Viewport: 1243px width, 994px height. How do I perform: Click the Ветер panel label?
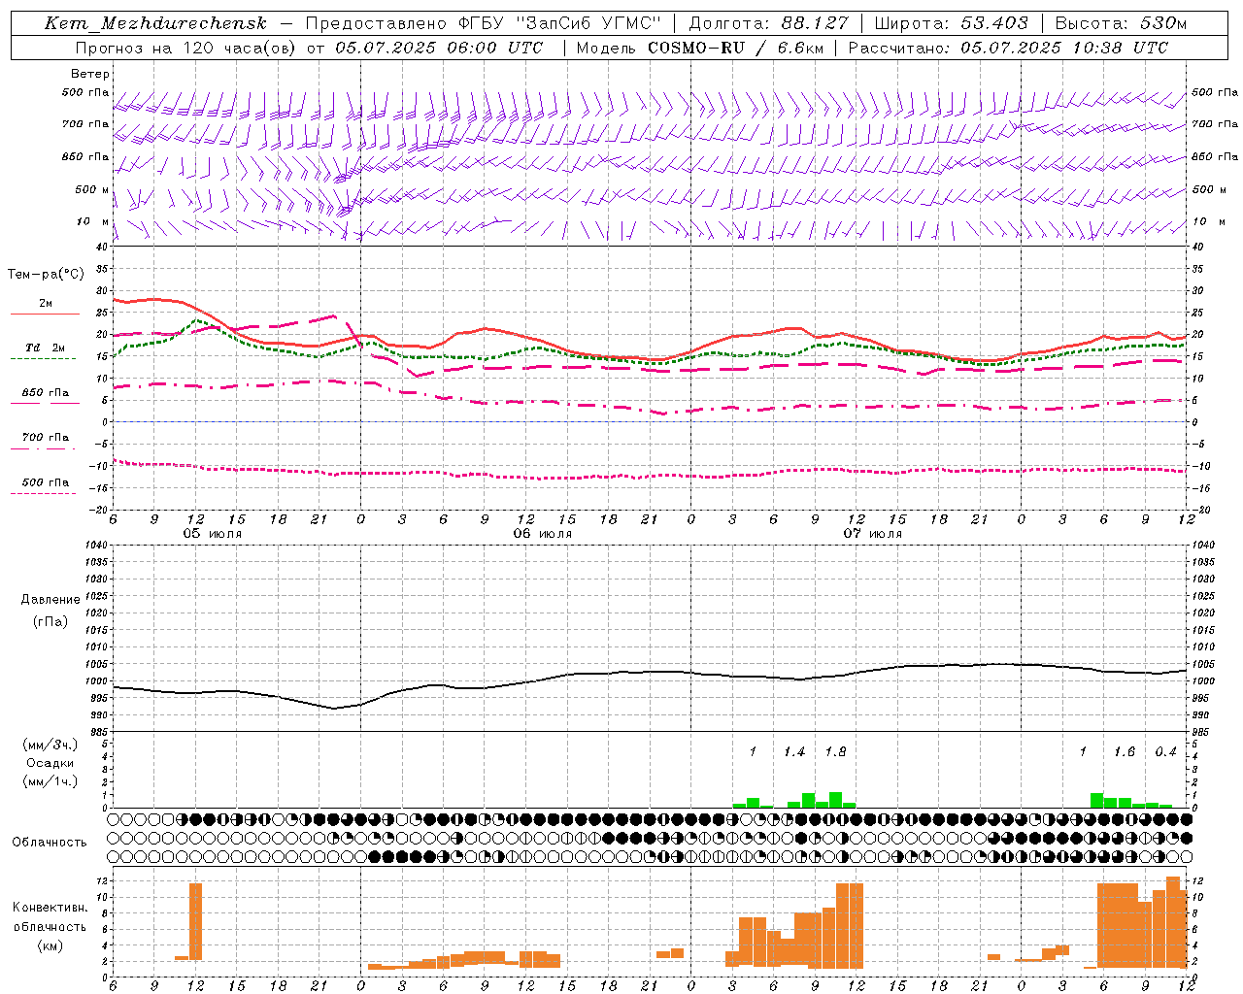90,74
